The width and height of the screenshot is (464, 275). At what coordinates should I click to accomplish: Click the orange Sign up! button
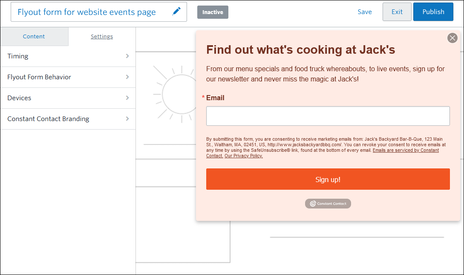point(328,179)
